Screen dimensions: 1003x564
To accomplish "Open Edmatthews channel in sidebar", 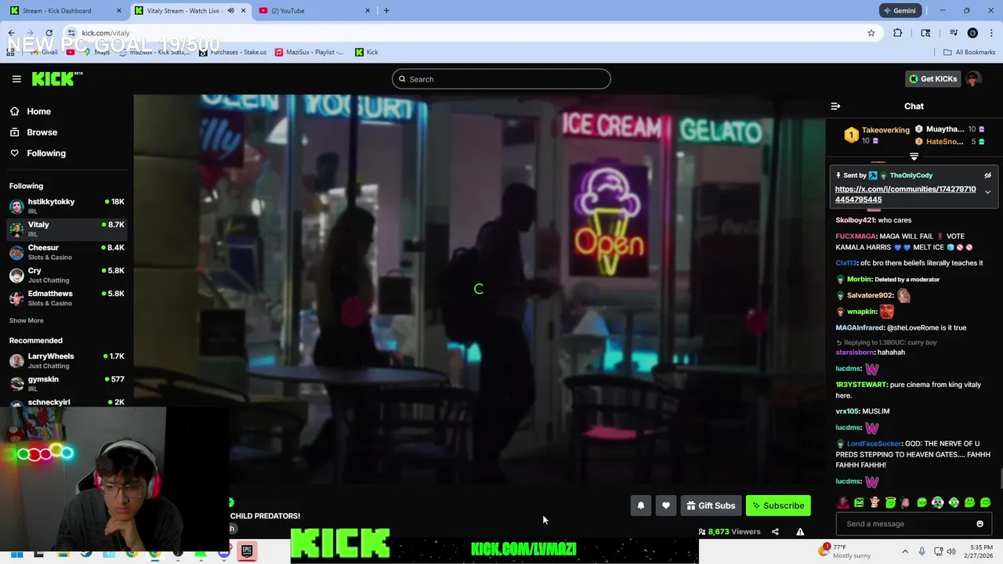I will (x=67, y=298).
